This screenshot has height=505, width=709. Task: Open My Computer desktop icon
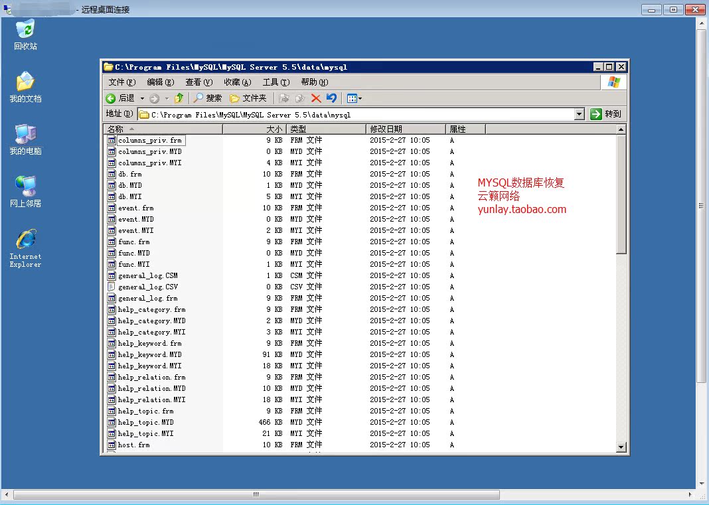click(25, 140)
